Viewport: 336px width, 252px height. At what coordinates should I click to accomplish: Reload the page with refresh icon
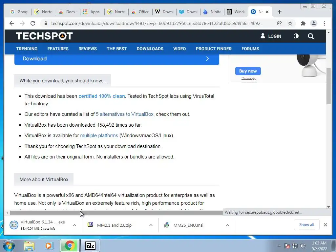pos(33,23)
